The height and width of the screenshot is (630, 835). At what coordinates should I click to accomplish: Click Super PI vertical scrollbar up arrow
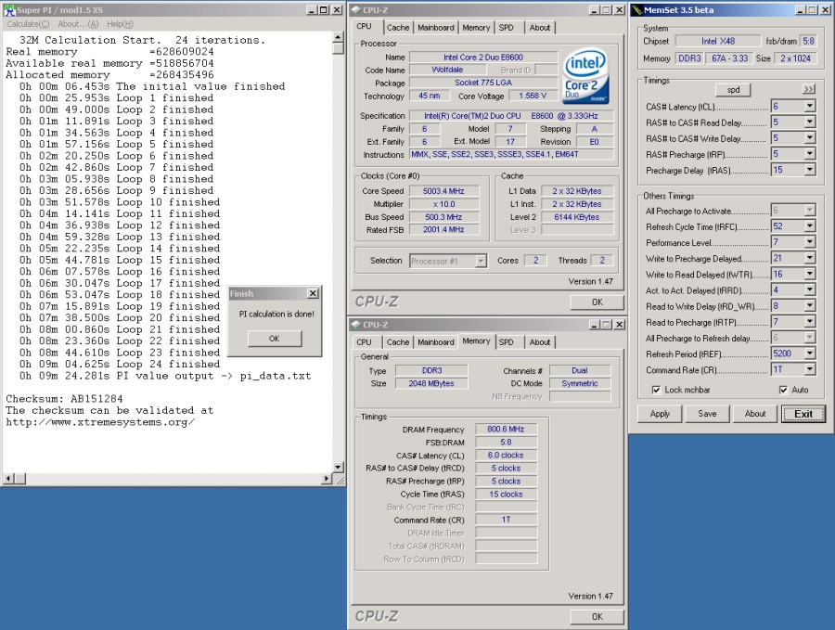(338, 37)
